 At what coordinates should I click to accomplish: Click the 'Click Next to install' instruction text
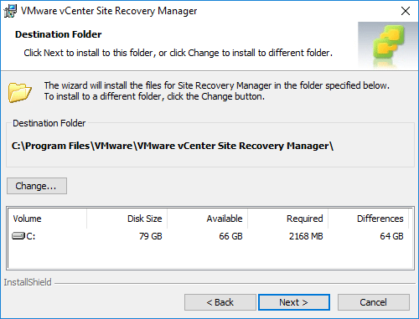[x=178, y=53]
